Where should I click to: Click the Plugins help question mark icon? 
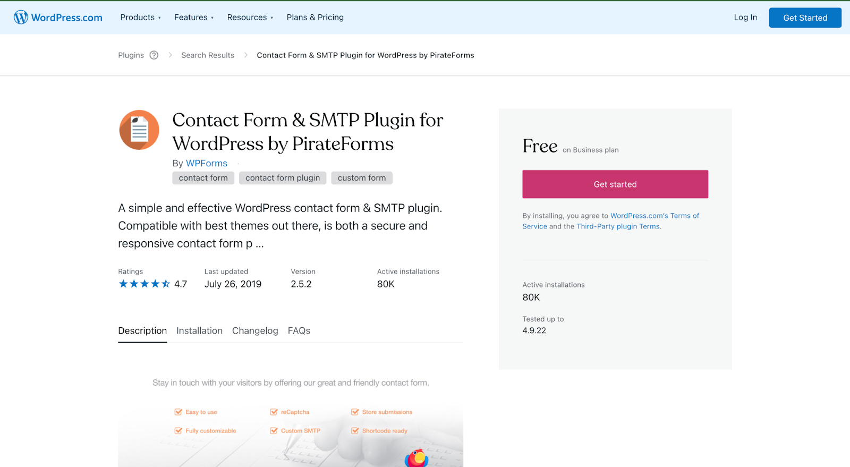pyautogui.click(x=154, y=55)
